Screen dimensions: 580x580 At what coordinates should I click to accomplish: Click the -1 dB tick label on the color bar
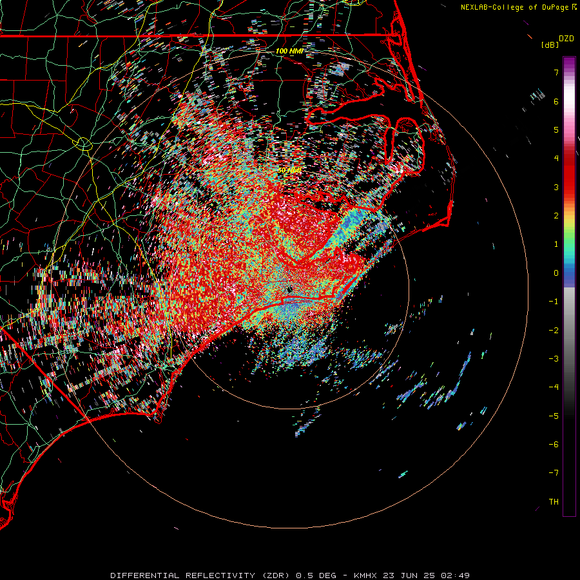click(x=554, y=302)
